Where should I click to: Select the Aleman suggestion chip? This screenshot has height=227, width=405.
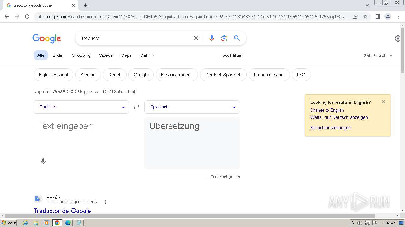point(88,75)
